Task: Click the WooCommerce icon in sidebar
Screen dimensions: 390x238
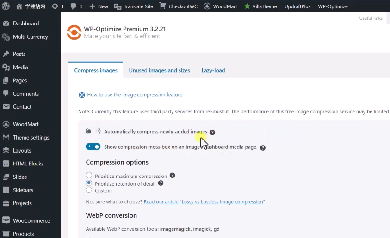Action: [x=6, y=220]
